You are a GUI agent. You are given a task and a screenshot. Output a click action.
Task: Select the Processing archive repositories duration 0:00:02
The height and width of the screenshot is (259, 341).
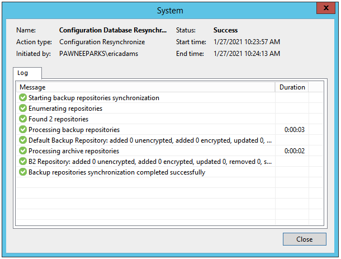(x=295, y=151)
